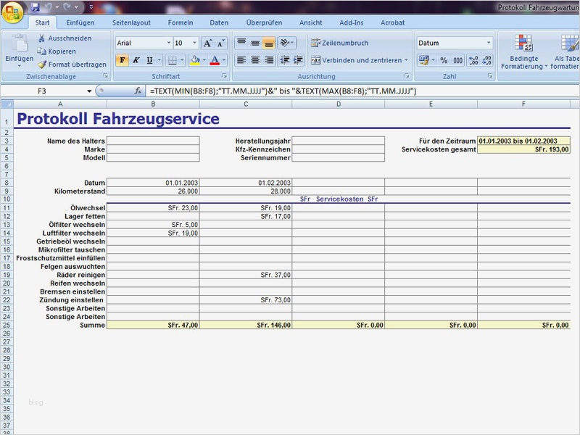The height and width of the screenshot is (435, 580).
Task: Toggle underline formatting with the U icon
Action: click(x=149, y=60)
